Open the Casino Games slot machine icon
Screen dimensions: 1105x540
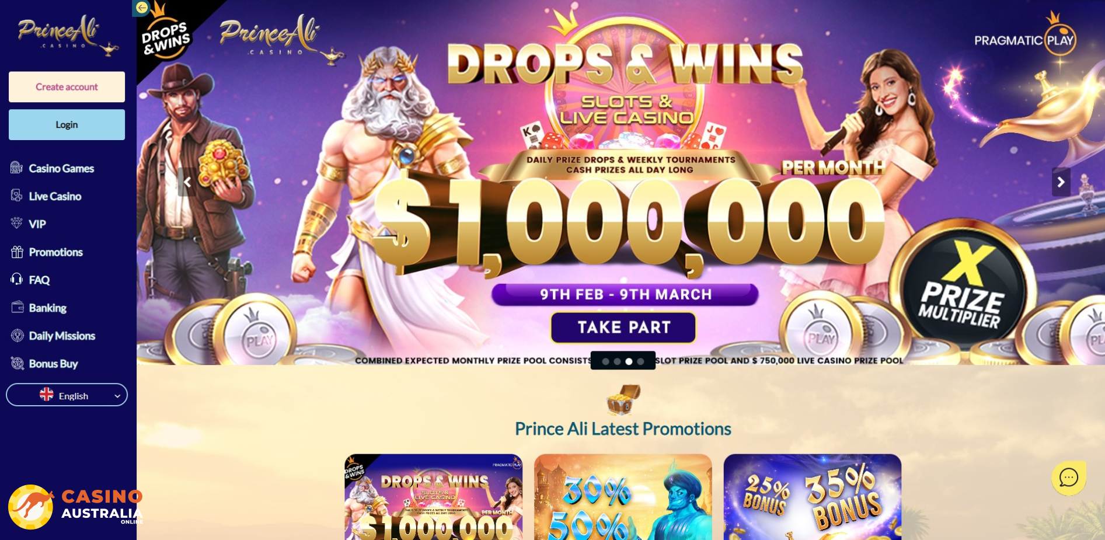coord(16,168)
